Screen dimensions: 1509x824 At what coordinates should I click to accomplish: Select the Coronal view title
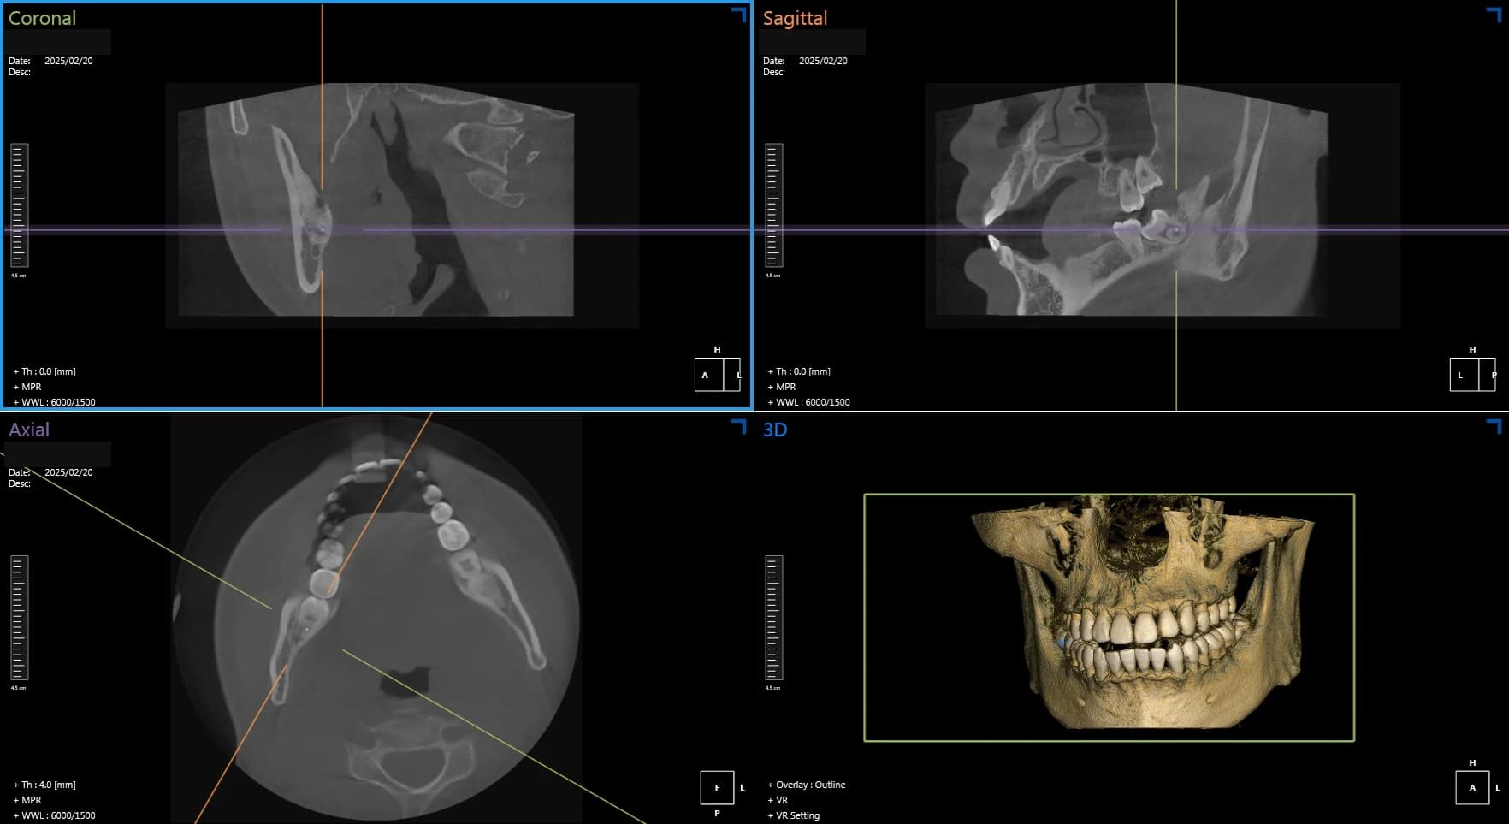(42, 18)
